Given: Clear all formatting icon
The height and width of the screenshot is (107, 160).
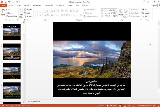Looking at the screenshot, I should (58, 11).
